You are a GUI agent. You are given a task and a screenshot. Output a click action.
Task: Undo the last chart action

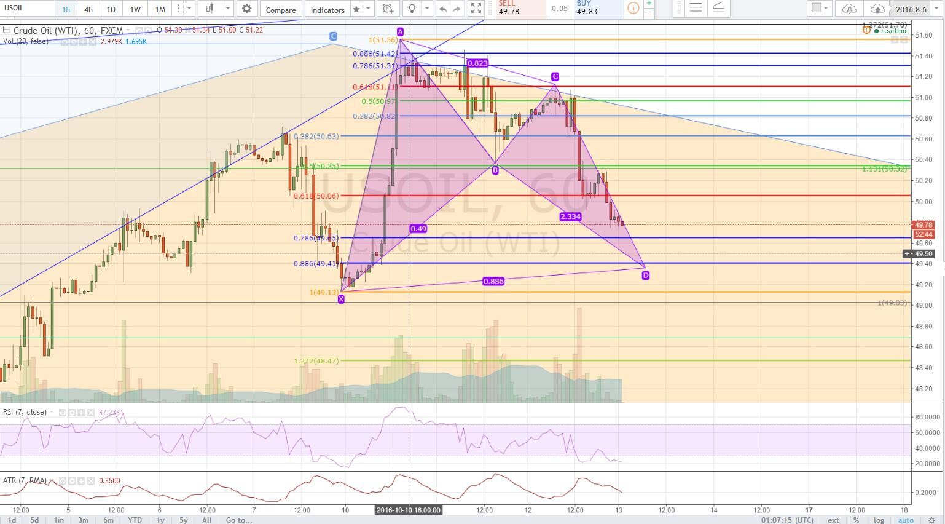(x=442, y=9)
